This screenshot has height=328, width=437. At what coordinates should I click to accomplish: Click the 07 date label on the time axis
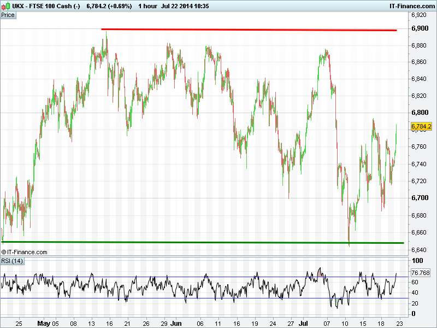point(327,324)
